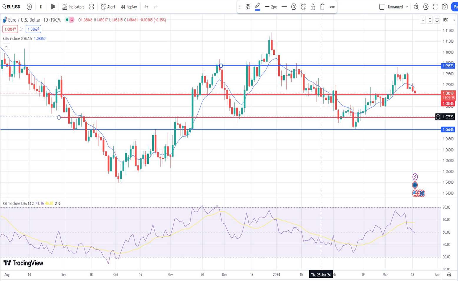The width and height of the screenshot is (458, 281).
Task: Open the Indicators menu
Action: [x=73, y=7]
